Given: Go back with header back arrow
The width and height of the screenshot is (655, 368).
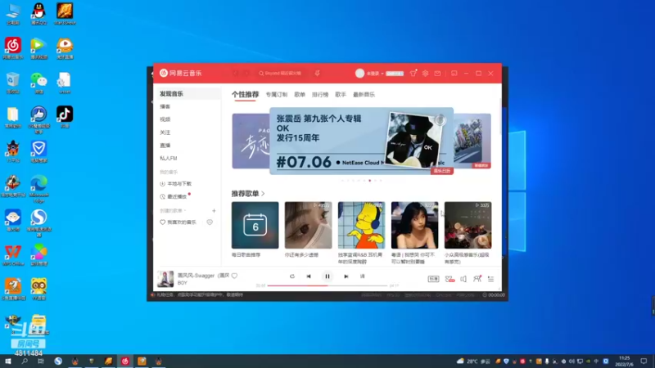Looking at the screenshot, I should pos(236,74).
